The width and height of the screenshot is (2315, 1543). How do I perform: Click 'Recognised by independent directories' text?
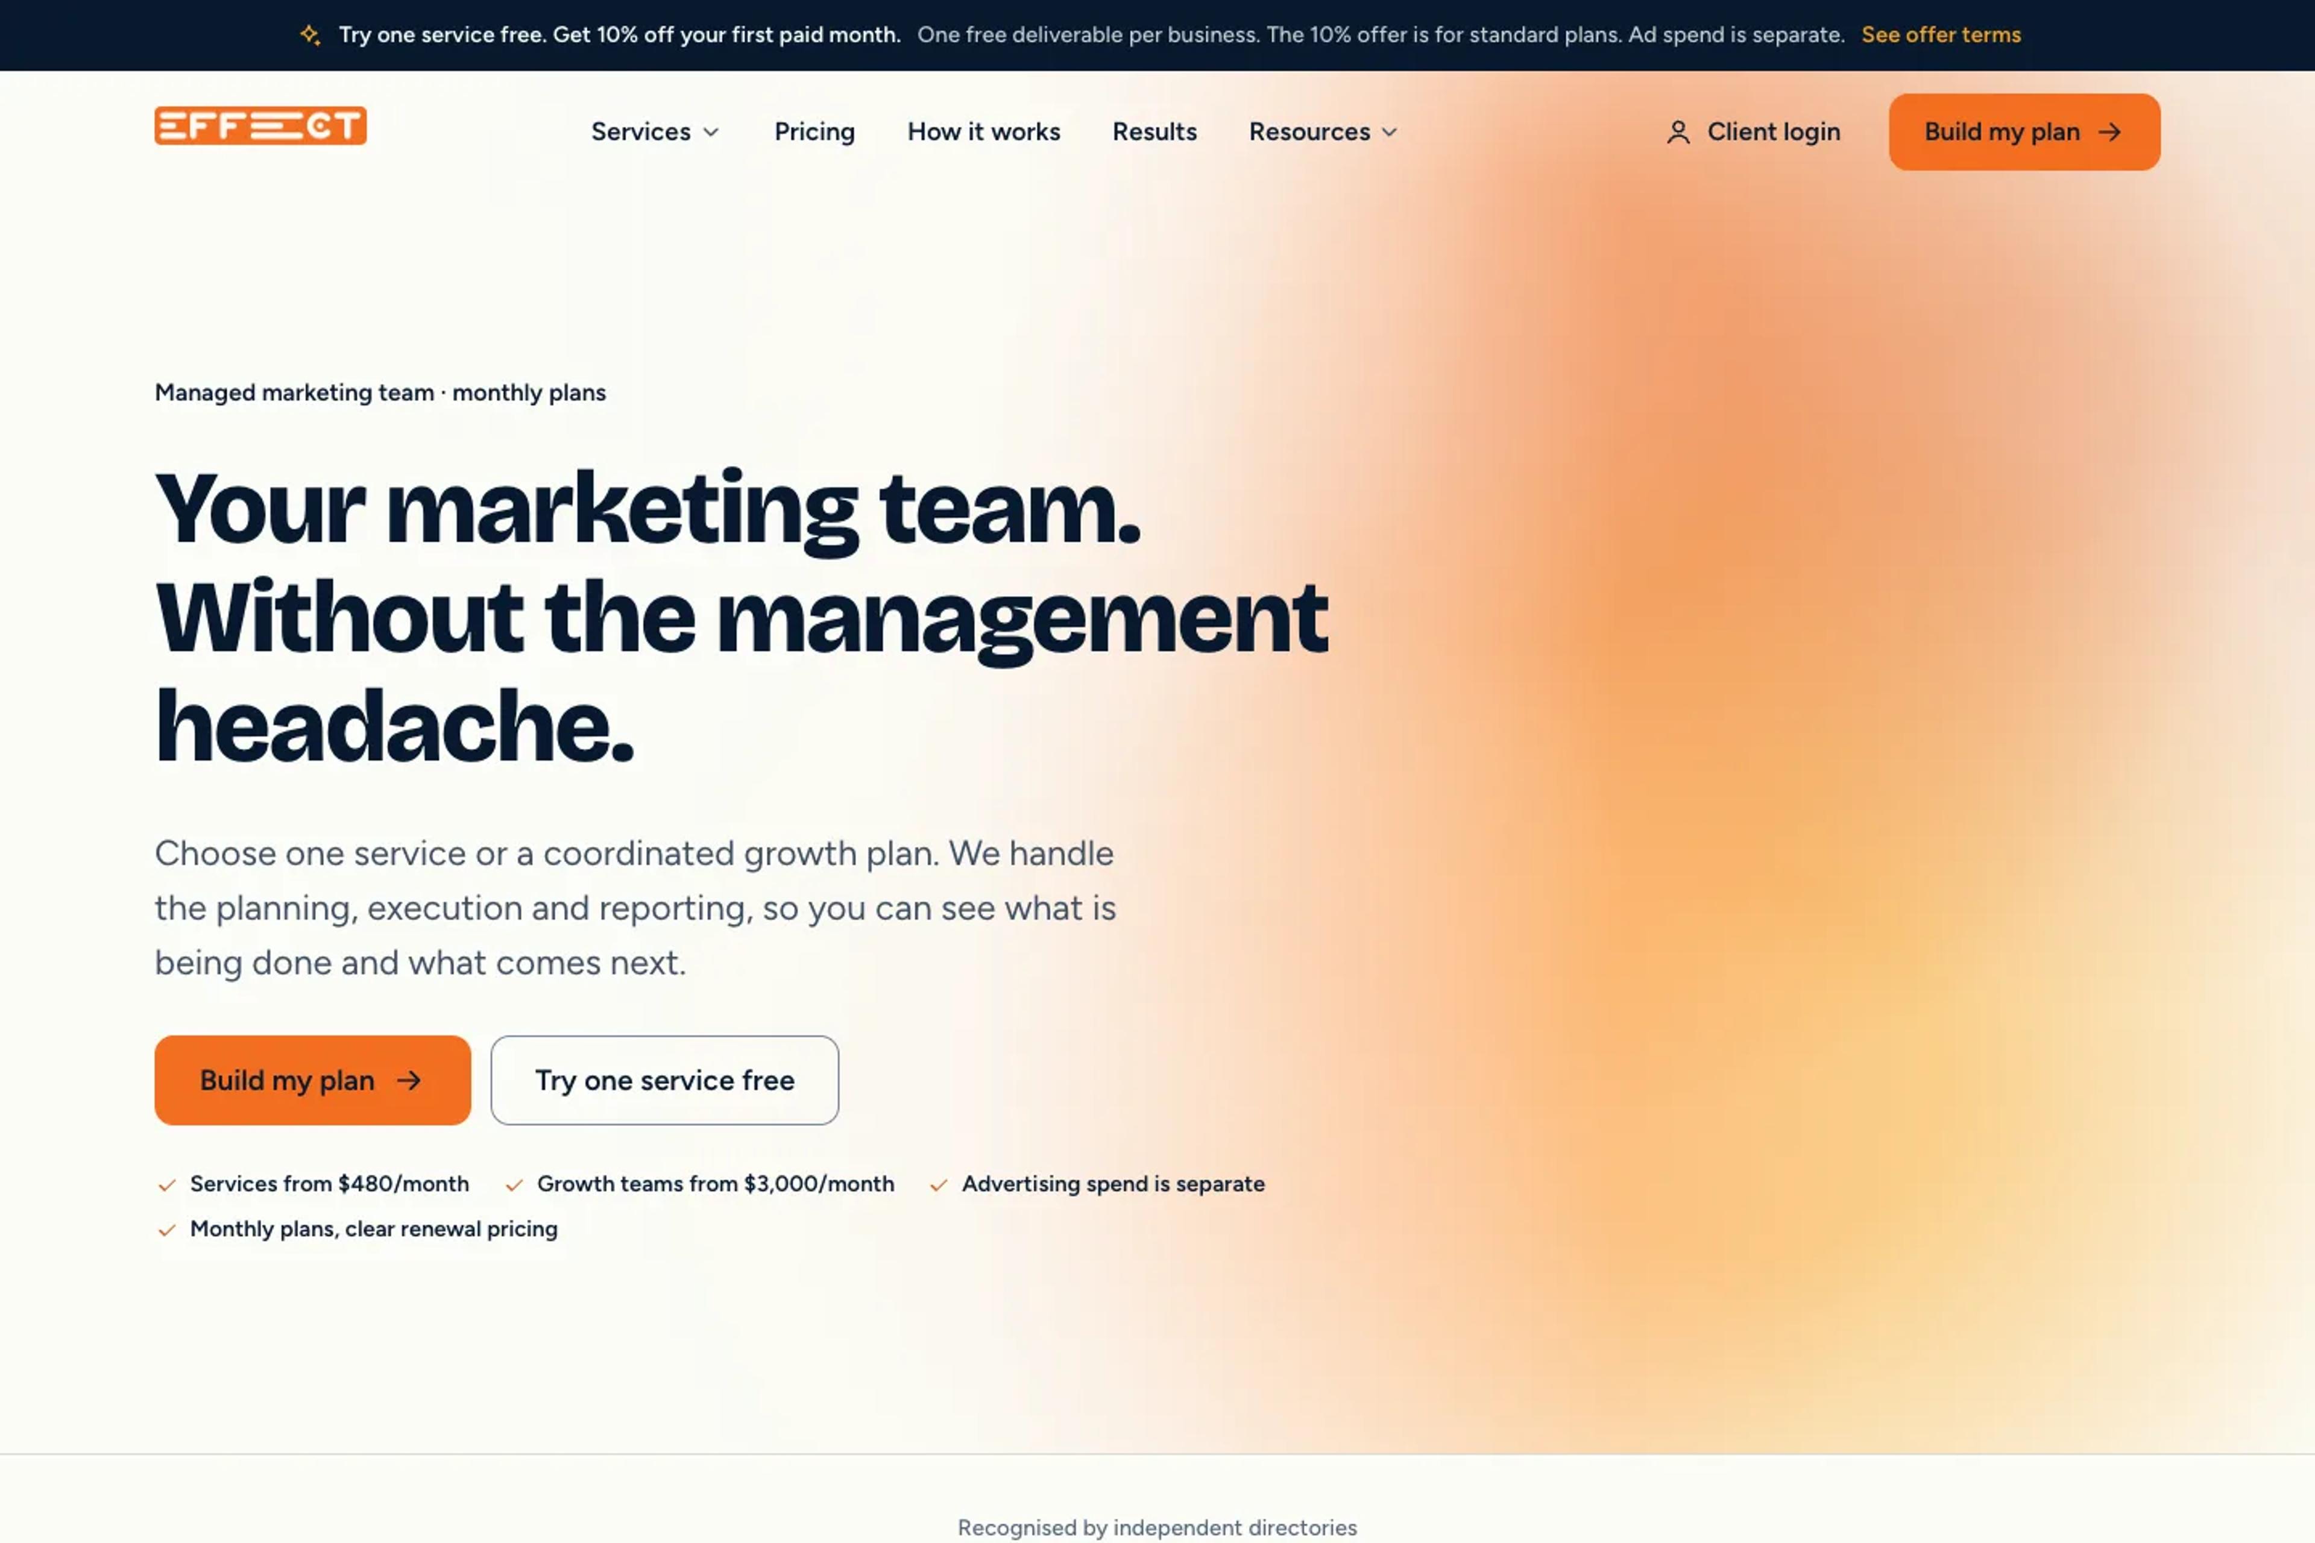pyautogui.click(x=1157, y=1529)
